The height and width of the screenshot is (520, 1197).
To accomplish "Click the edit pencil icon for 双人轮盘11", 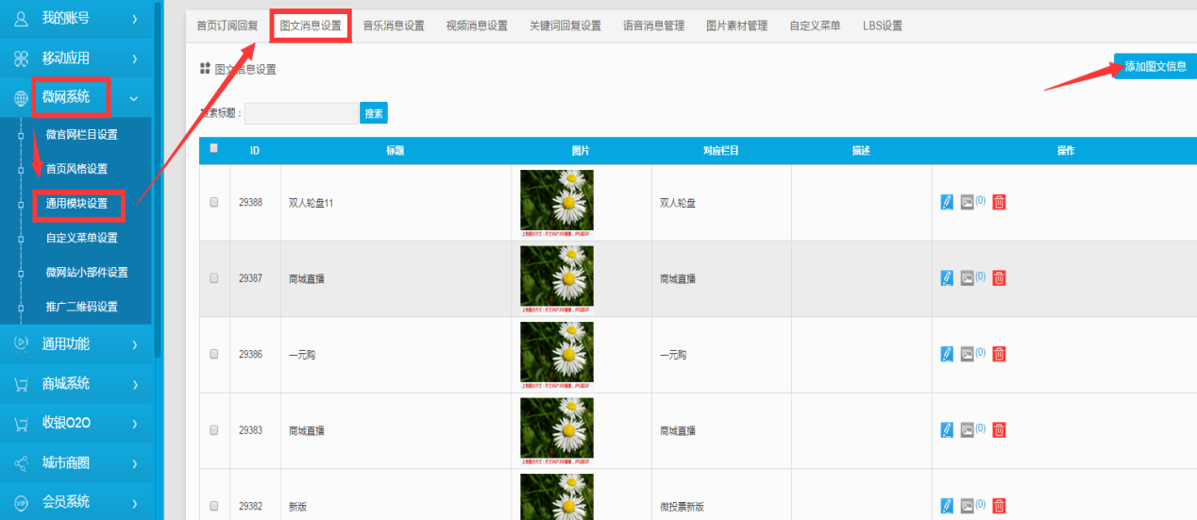I will [x=947, y=202].
